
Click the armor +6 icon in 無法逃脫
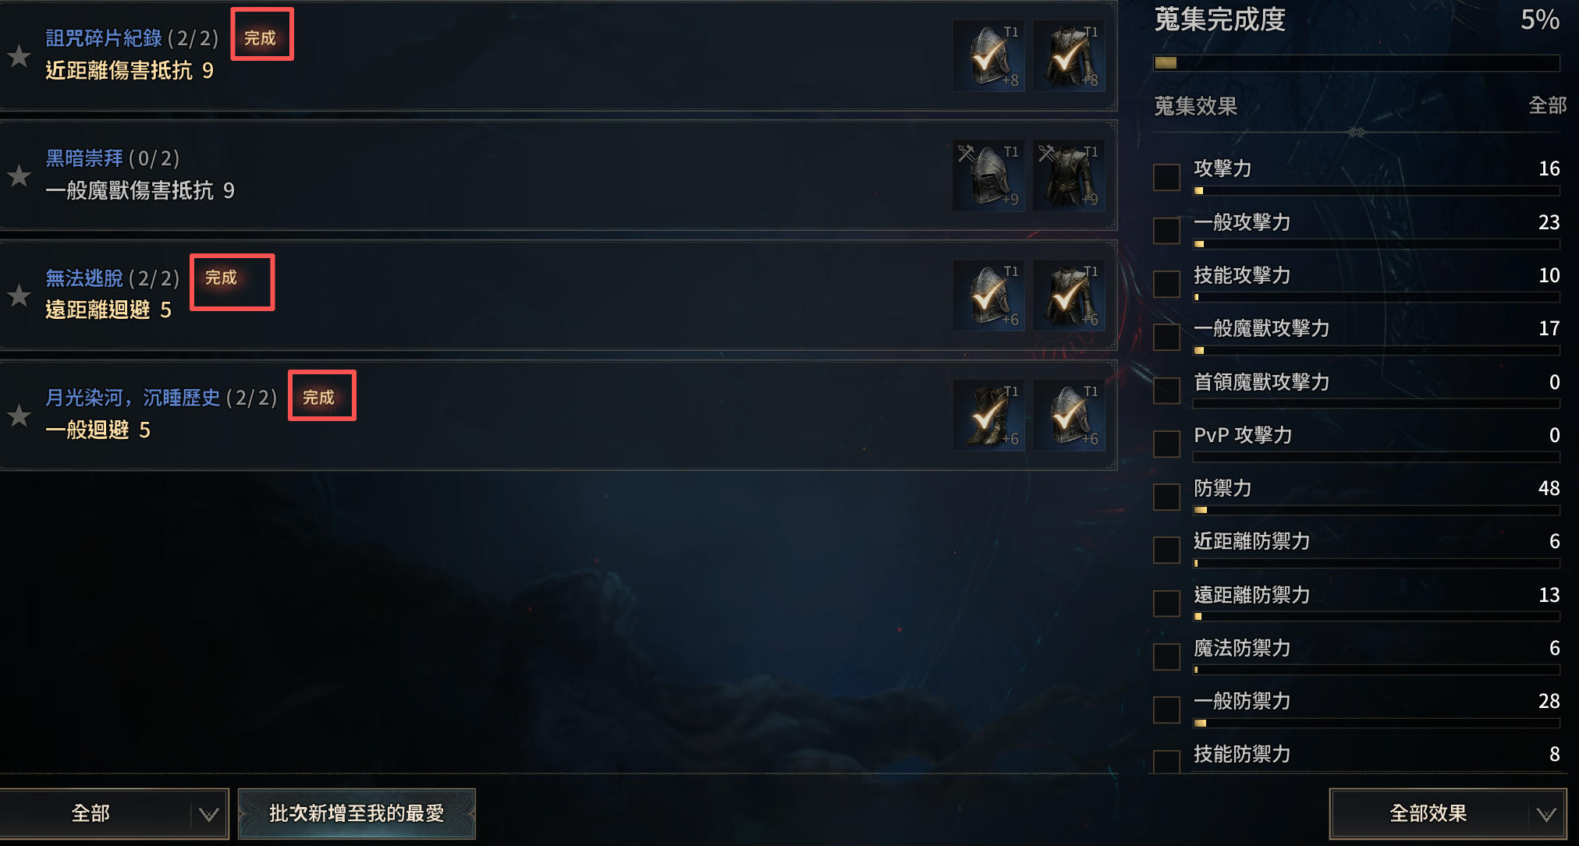pyautogui.click(x=1069, y=296)
